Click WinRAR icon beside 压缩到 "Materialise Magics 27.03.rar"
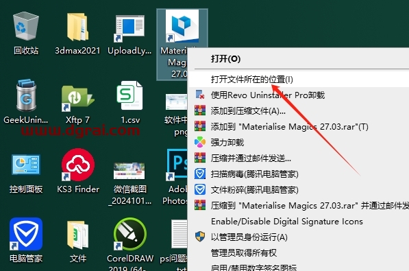Screen dimensions: 409x271 click(x=200, y=205)
